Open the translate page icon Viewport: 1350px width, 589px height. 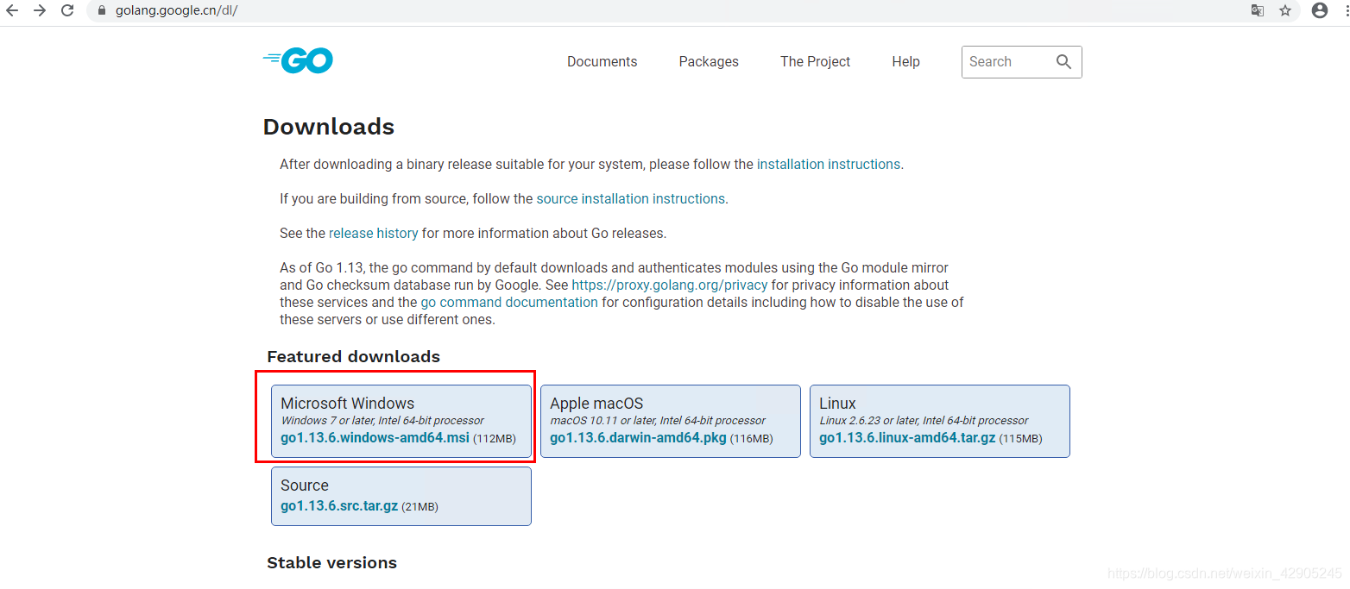[1258, 10]
